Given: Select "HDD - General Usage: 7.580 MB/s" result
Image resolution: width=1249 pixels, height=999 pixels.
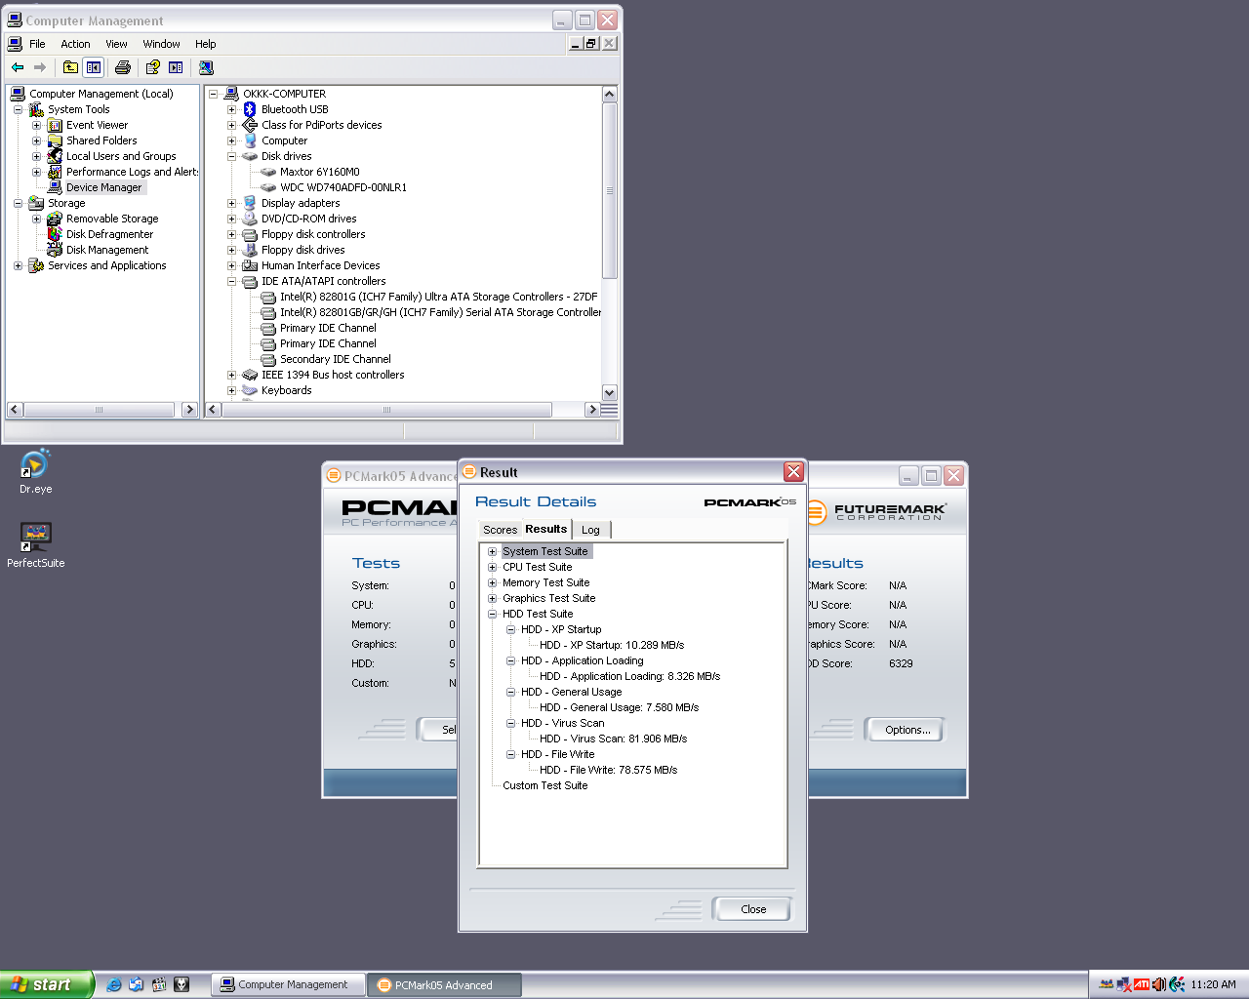Looking at the screenshot, I should point(619,707).
